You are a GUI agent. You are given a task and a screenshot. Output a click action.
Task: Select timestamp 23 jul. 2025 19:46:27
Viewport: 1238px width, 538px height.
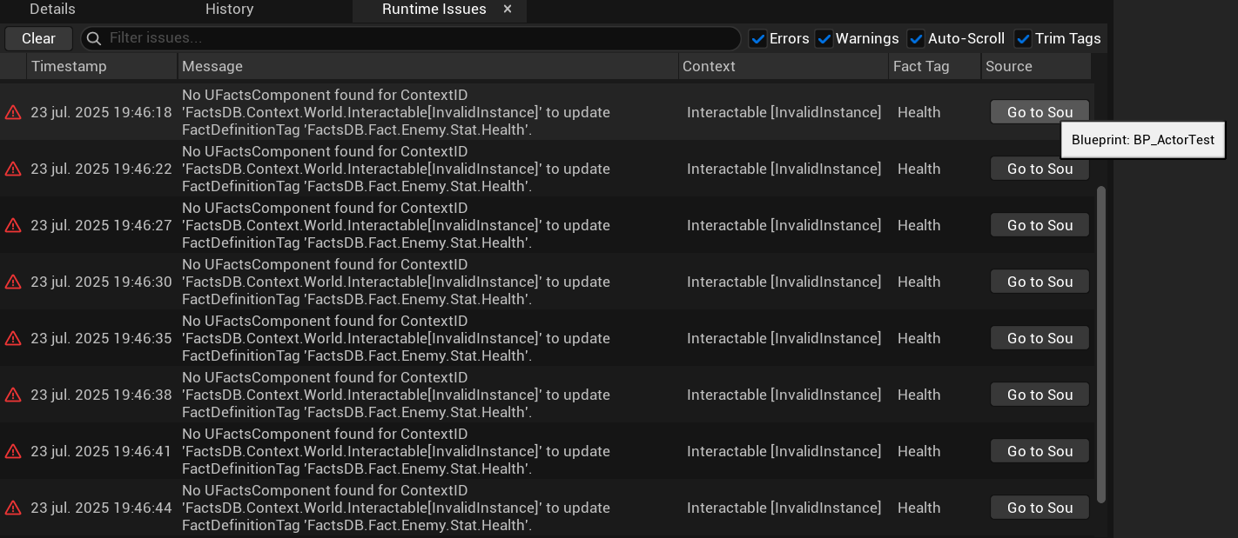click(101, 225)
